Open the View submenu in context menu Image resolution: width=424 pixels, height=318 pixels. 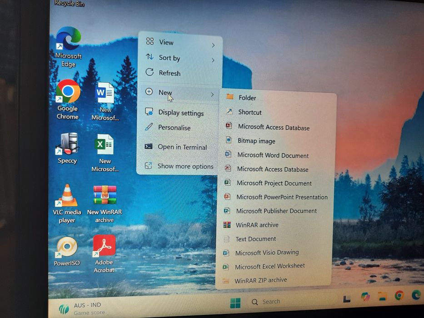click(180, 43)
